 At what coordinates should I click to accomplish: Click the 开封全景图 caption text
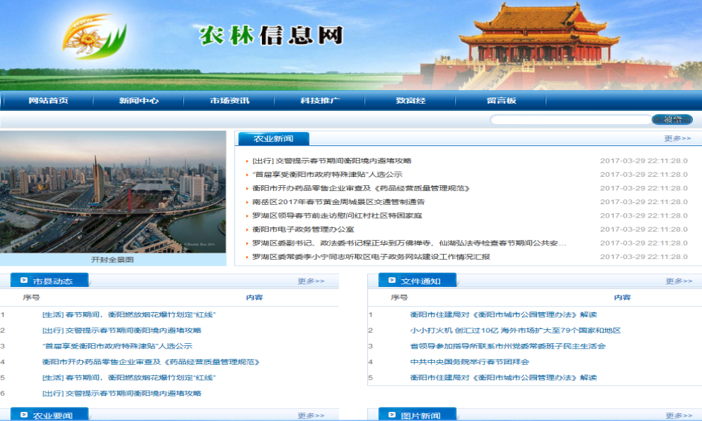click(112, 260)
